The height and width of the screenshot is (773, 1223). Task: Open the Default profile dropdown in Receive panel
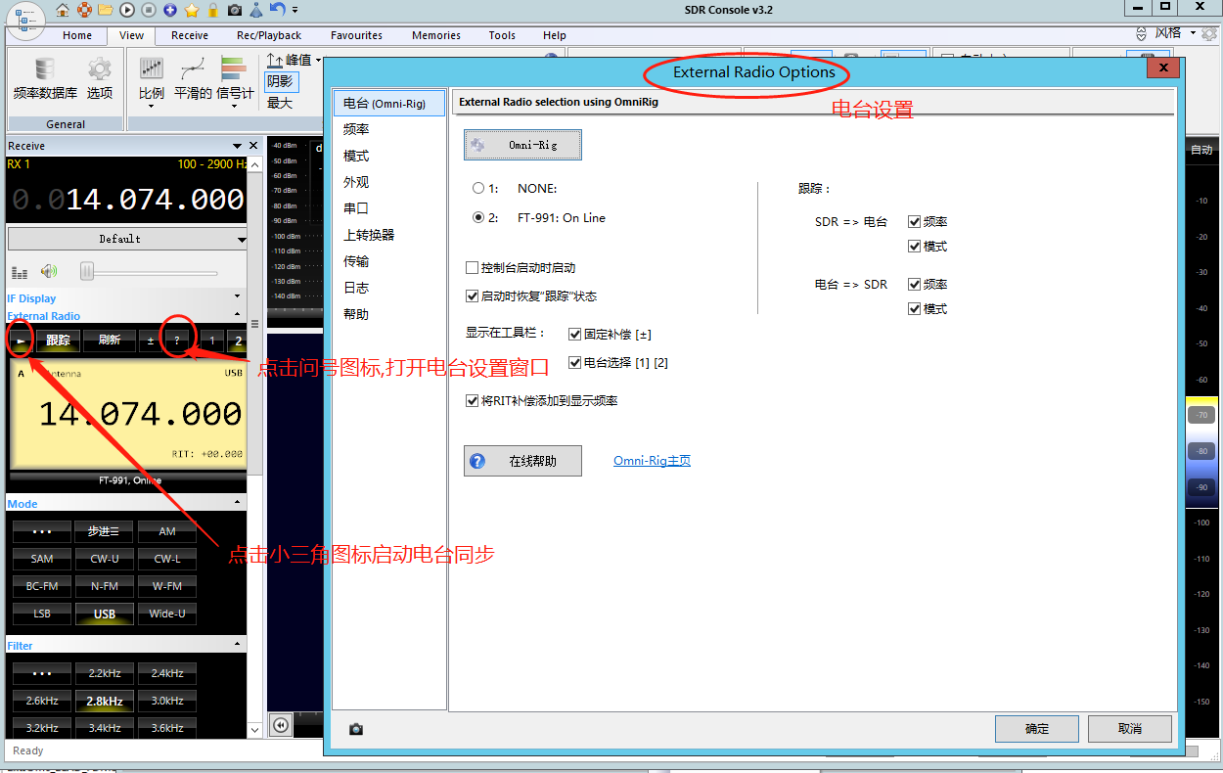point(127,239)
